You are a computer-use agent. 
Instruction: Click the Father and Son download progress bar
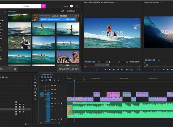pos(58,19)
